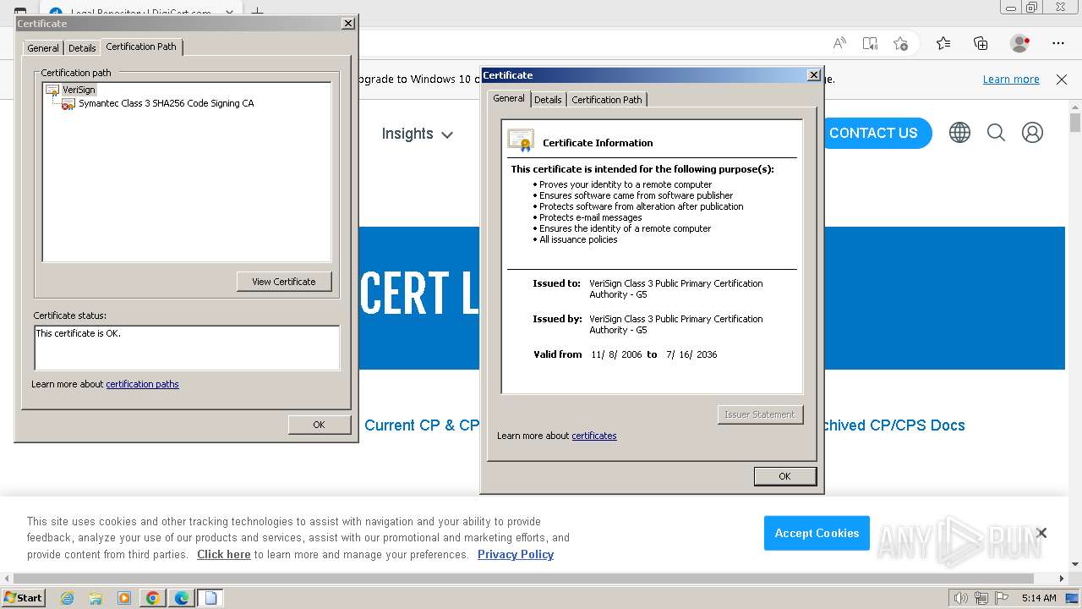Open immersive reader icon

pos(870,43)
